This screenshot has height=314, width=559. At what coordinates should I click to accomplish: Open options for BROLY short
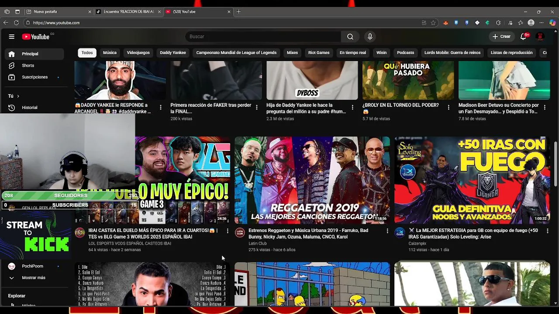coord(449,107)
